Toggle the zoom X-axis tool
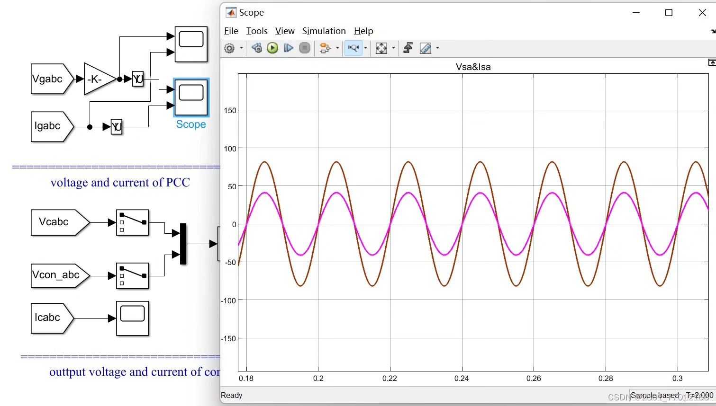 tap(353, 48)
